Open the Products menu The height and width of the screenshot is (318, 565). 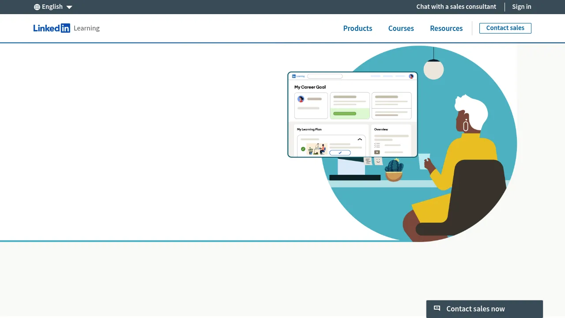click(358, 28)
